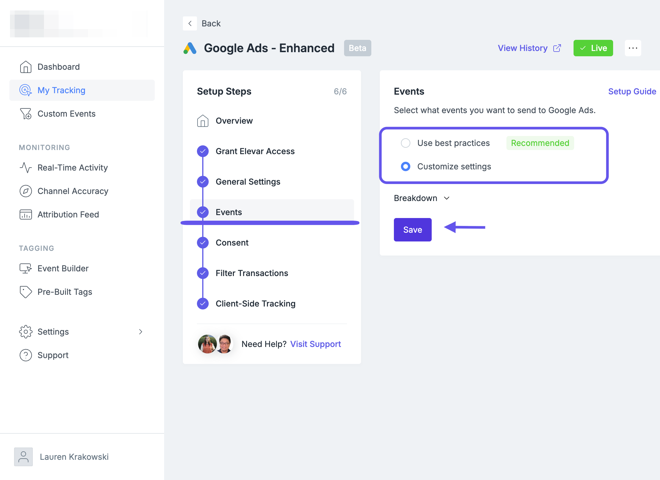Click the Save button
Viewport: 660px width, 480px height.
(x=413, y=230)
